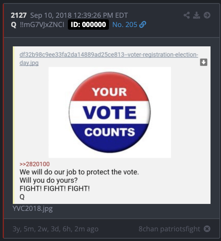Follow the >>2820100 reply reference
The width and height of the screenshot is (221, 241).
pyautogui.click(x=35, y=164)
